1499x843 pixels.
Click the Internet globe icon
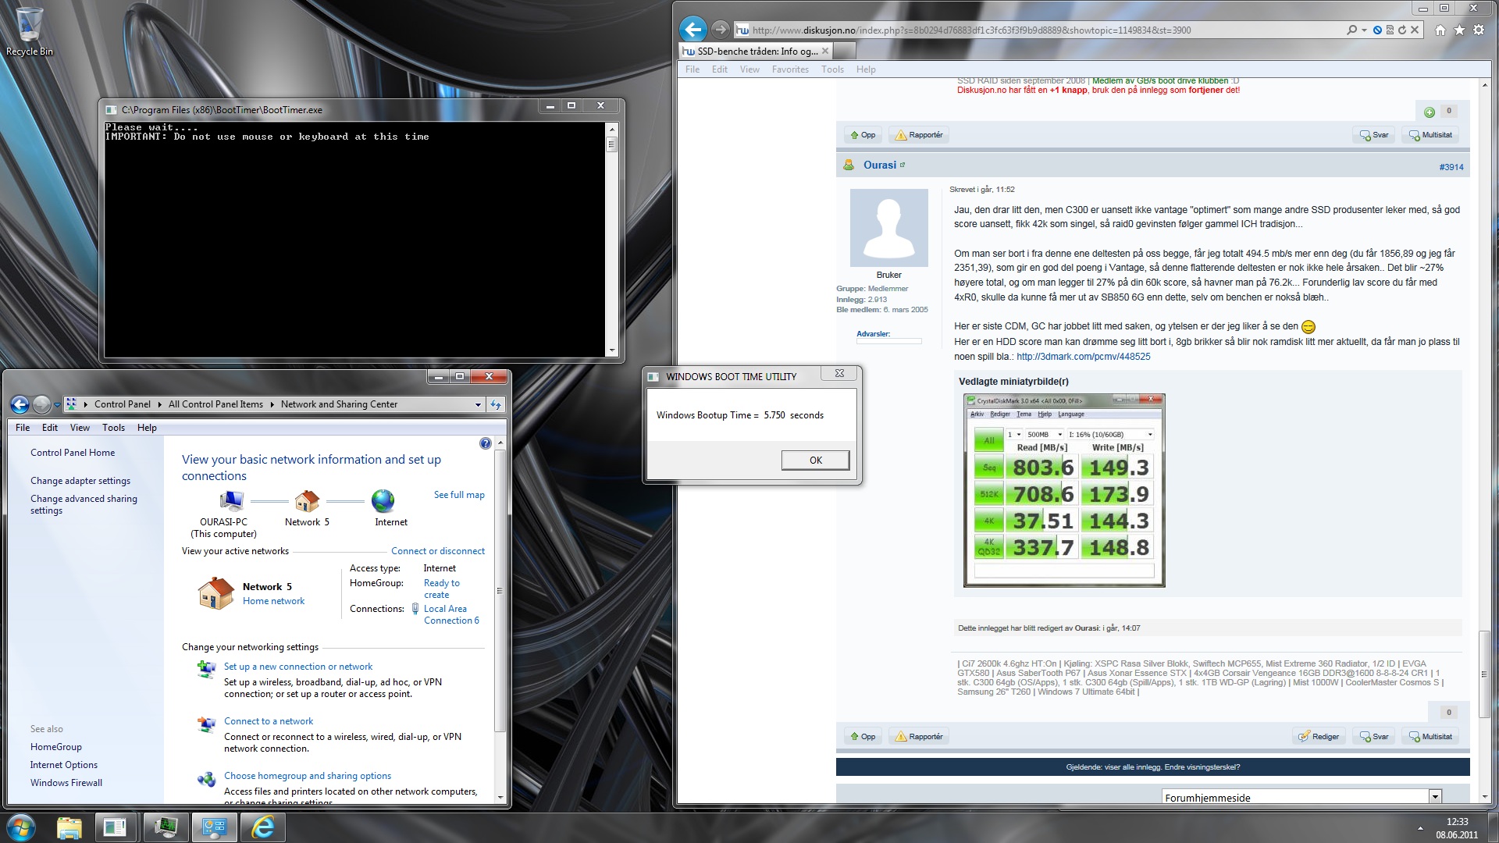(383, 500)
